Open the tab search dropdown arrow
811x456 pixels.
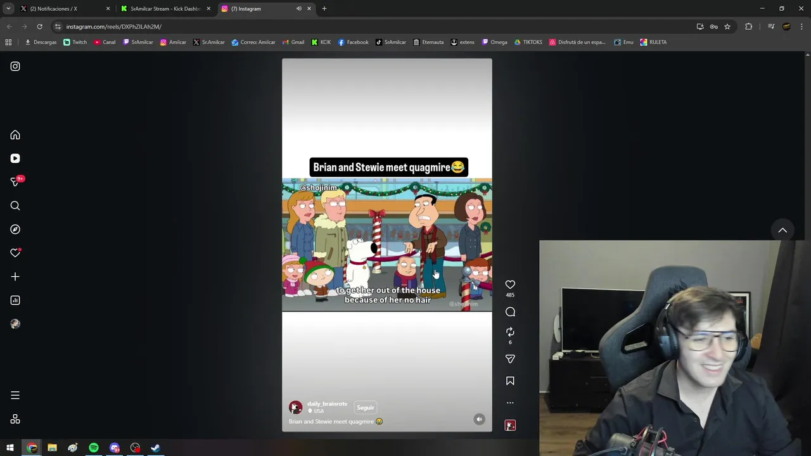tap(8, 9)
